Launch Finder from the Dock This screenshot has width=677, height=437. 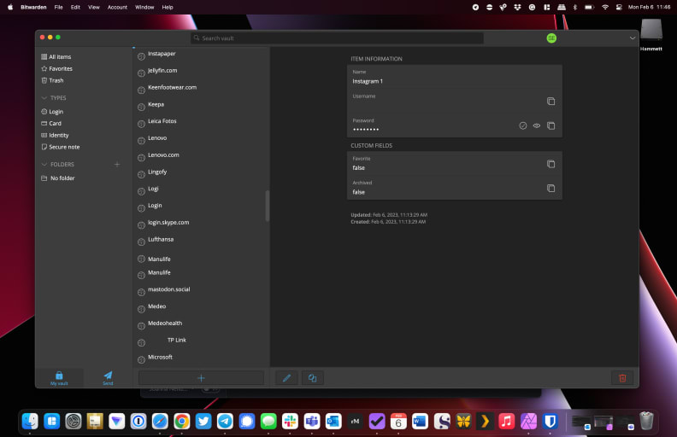coord(30,421)
